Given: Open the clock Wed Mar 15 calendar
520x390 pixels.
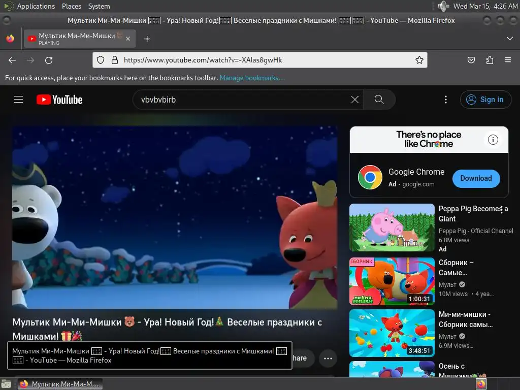Looking at the screenshot, I should tap(485, 6).
